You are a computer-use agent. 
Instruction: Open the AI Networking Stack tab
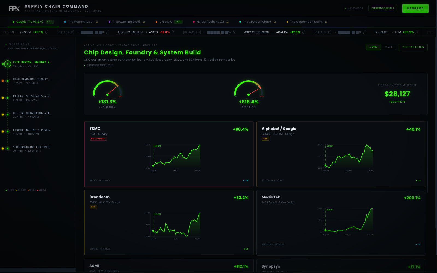(127, 22)
